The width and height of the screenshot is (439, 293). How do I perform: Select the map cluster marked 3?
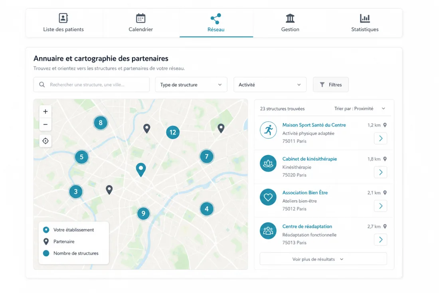pyautogui.click(x=75, y=192)
